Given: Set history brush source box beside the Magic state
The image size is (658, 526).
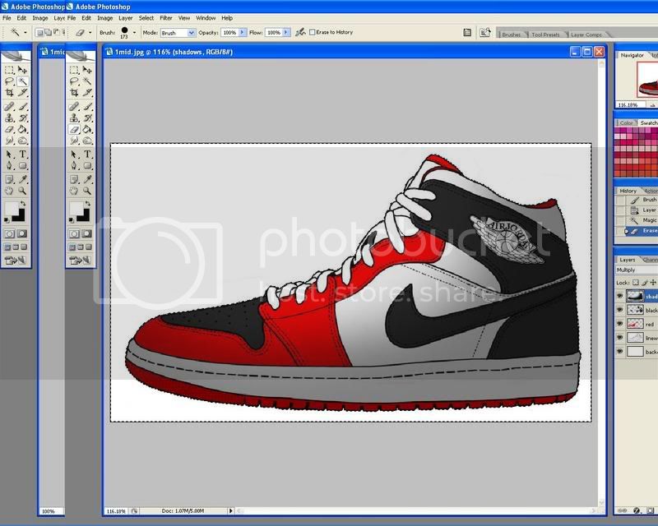Looking at the screenshot, I should 620,220.
